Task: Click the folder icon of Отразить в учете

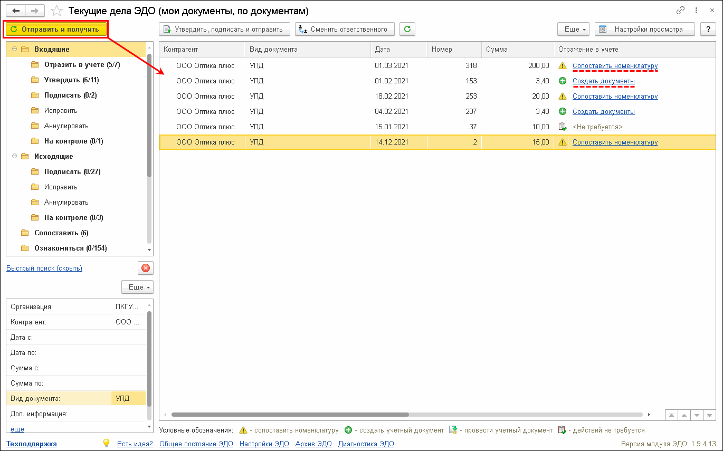Action: (x=35, y=65)
